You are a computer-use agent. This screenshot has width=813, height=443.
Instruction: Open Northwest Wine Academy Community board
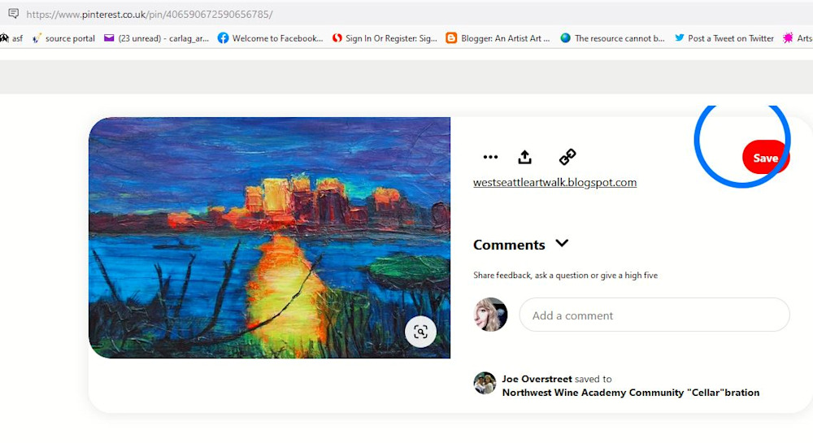(631, 393)
